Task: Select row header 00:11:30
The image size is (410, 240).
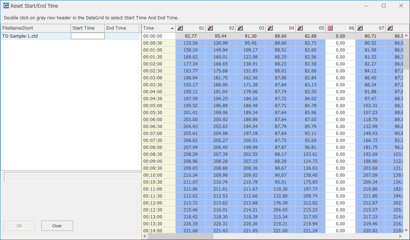Action: pos(159,196)
